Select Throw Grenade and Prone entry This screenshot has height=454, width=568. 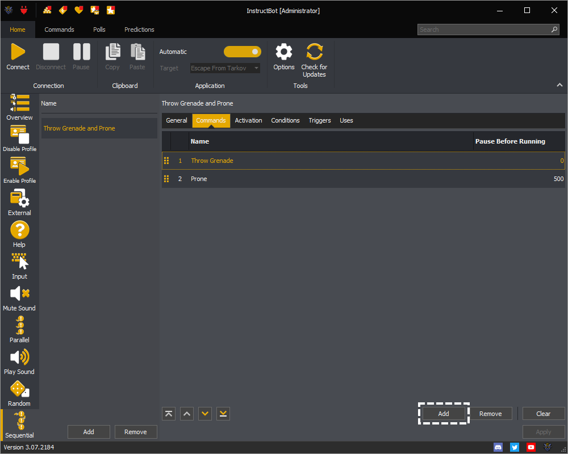click(x=99, y=128)
